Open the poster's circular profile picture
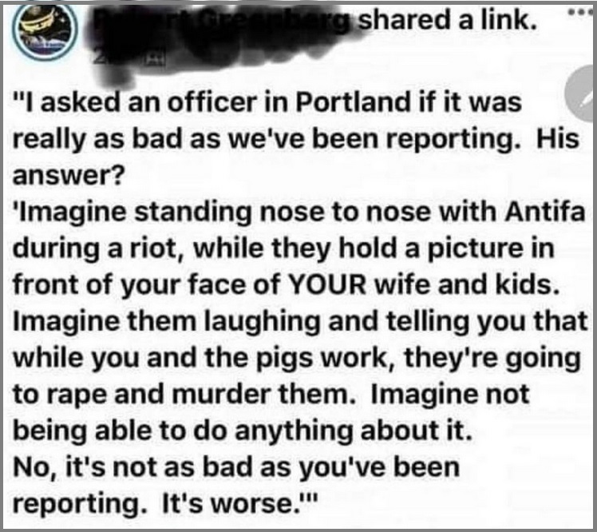 (45, 30)
